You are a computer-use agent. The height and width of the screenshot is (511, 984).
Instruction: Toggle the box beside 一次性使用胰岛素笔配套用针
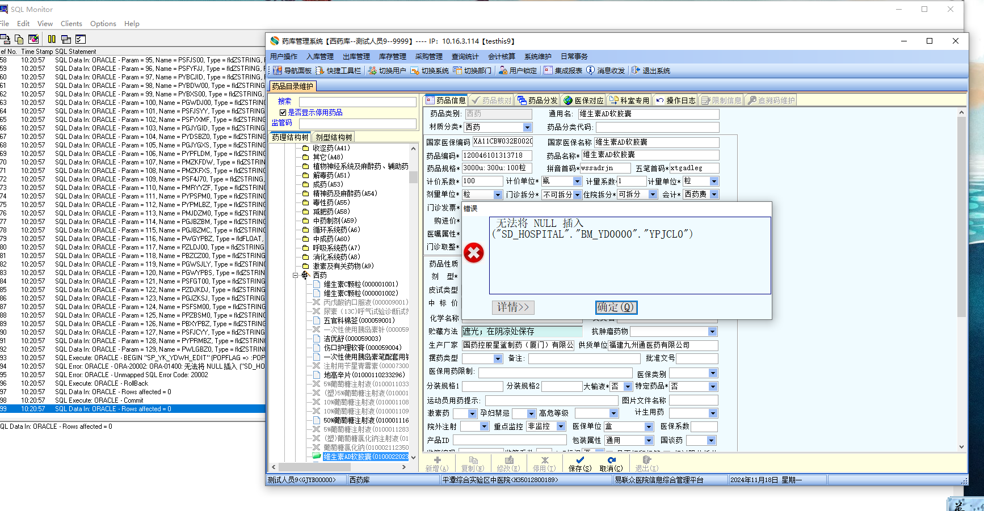(317, 357)
